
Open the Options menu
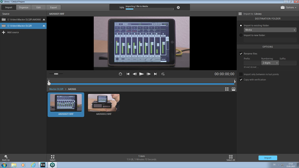tap(287, 7)
